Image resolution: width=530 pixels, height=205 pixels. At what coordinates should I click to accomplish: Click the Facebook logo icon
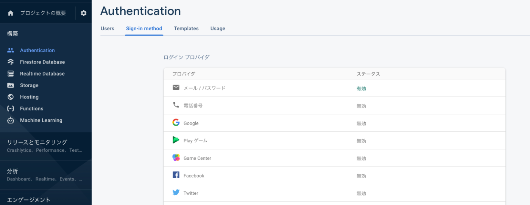(x=176, y=175)
